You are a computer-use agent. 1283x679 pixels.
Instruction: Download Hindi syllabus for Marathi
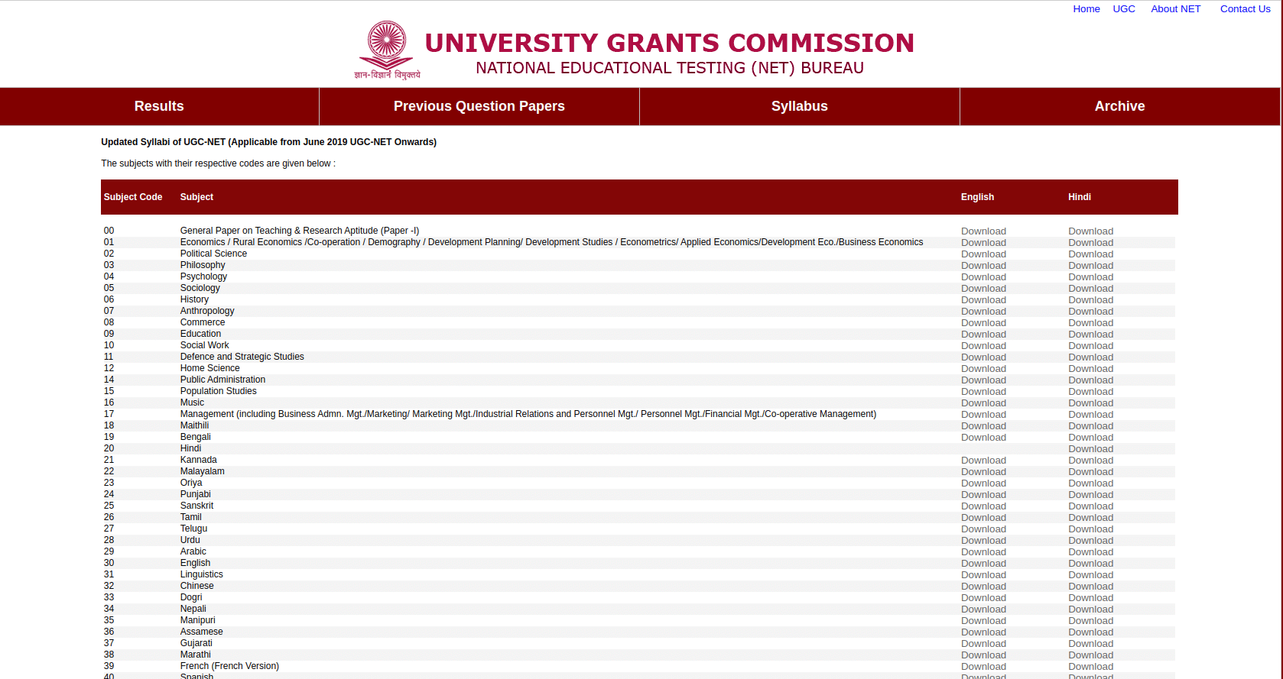pyautogui.click(x=1090, y=655)
